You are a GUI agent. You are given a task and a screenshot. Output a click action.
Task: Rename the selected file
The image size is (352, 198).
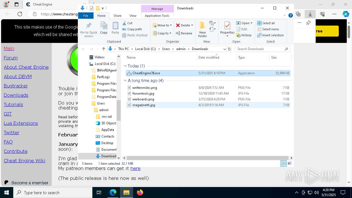tap(184, 33)
